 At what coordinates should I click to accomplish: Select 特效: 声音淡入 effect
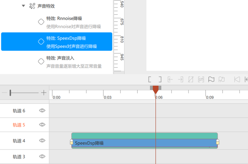click(x=56, y=62)
